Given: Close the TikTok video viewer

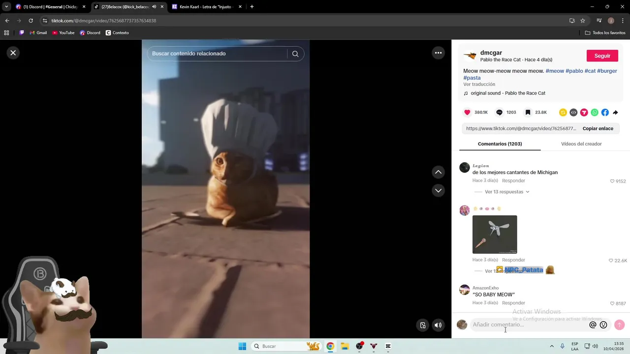Looking at the screenshot, I should (x=13, y=53).
